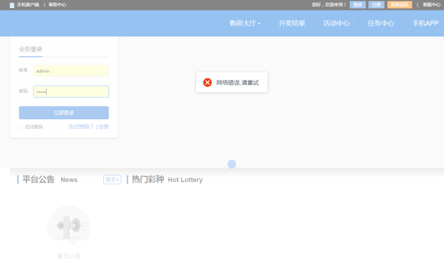Expand the 购彩大厅 dropdown menu
This screenshot has width=444, height=274.
pos(245,23)
